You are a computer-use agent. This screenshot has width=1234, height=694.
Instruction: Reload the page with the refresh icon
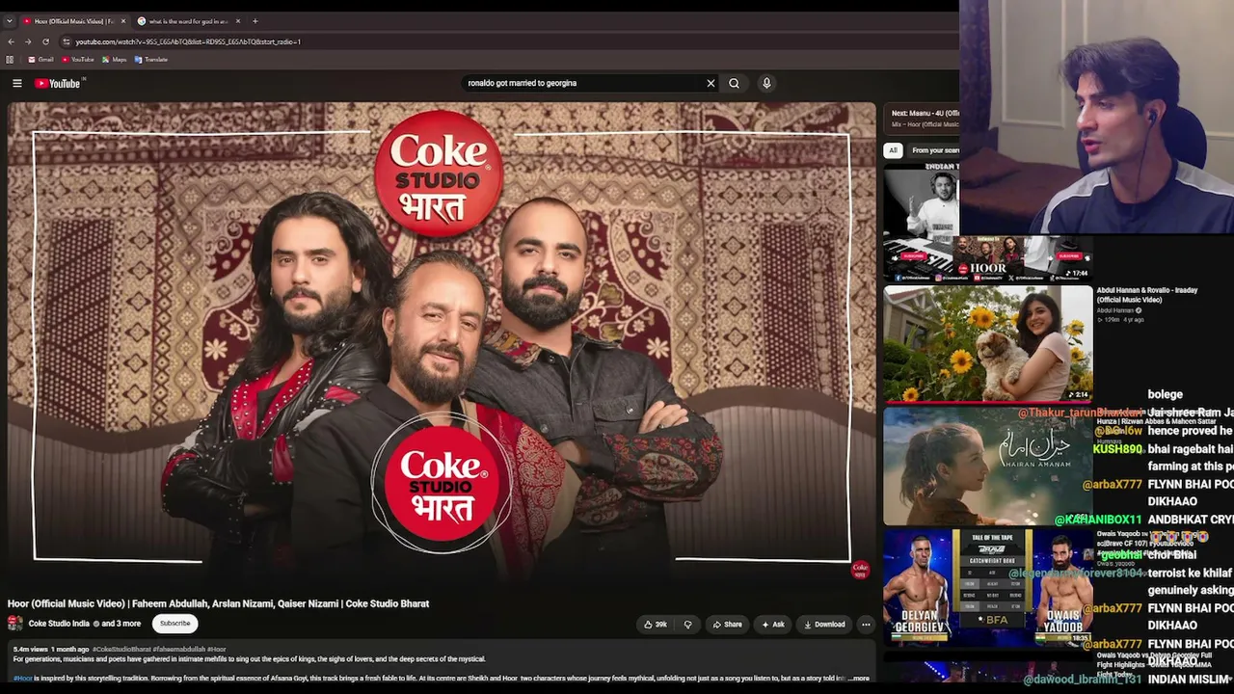45,41
